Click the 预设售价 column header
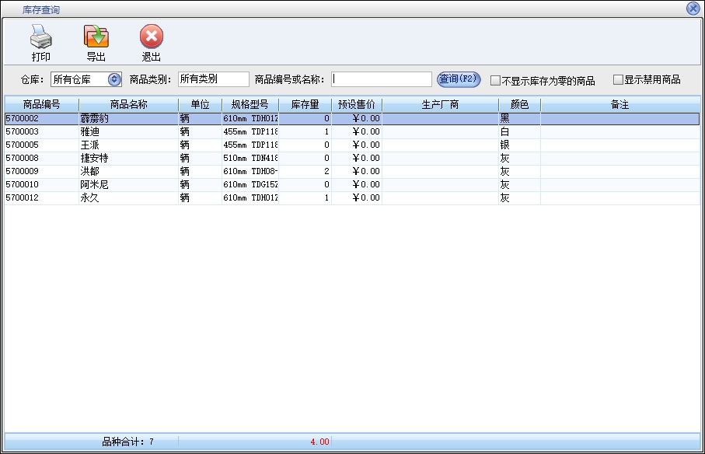The height and width of the screenshot is (454, 705). [356, 104]
